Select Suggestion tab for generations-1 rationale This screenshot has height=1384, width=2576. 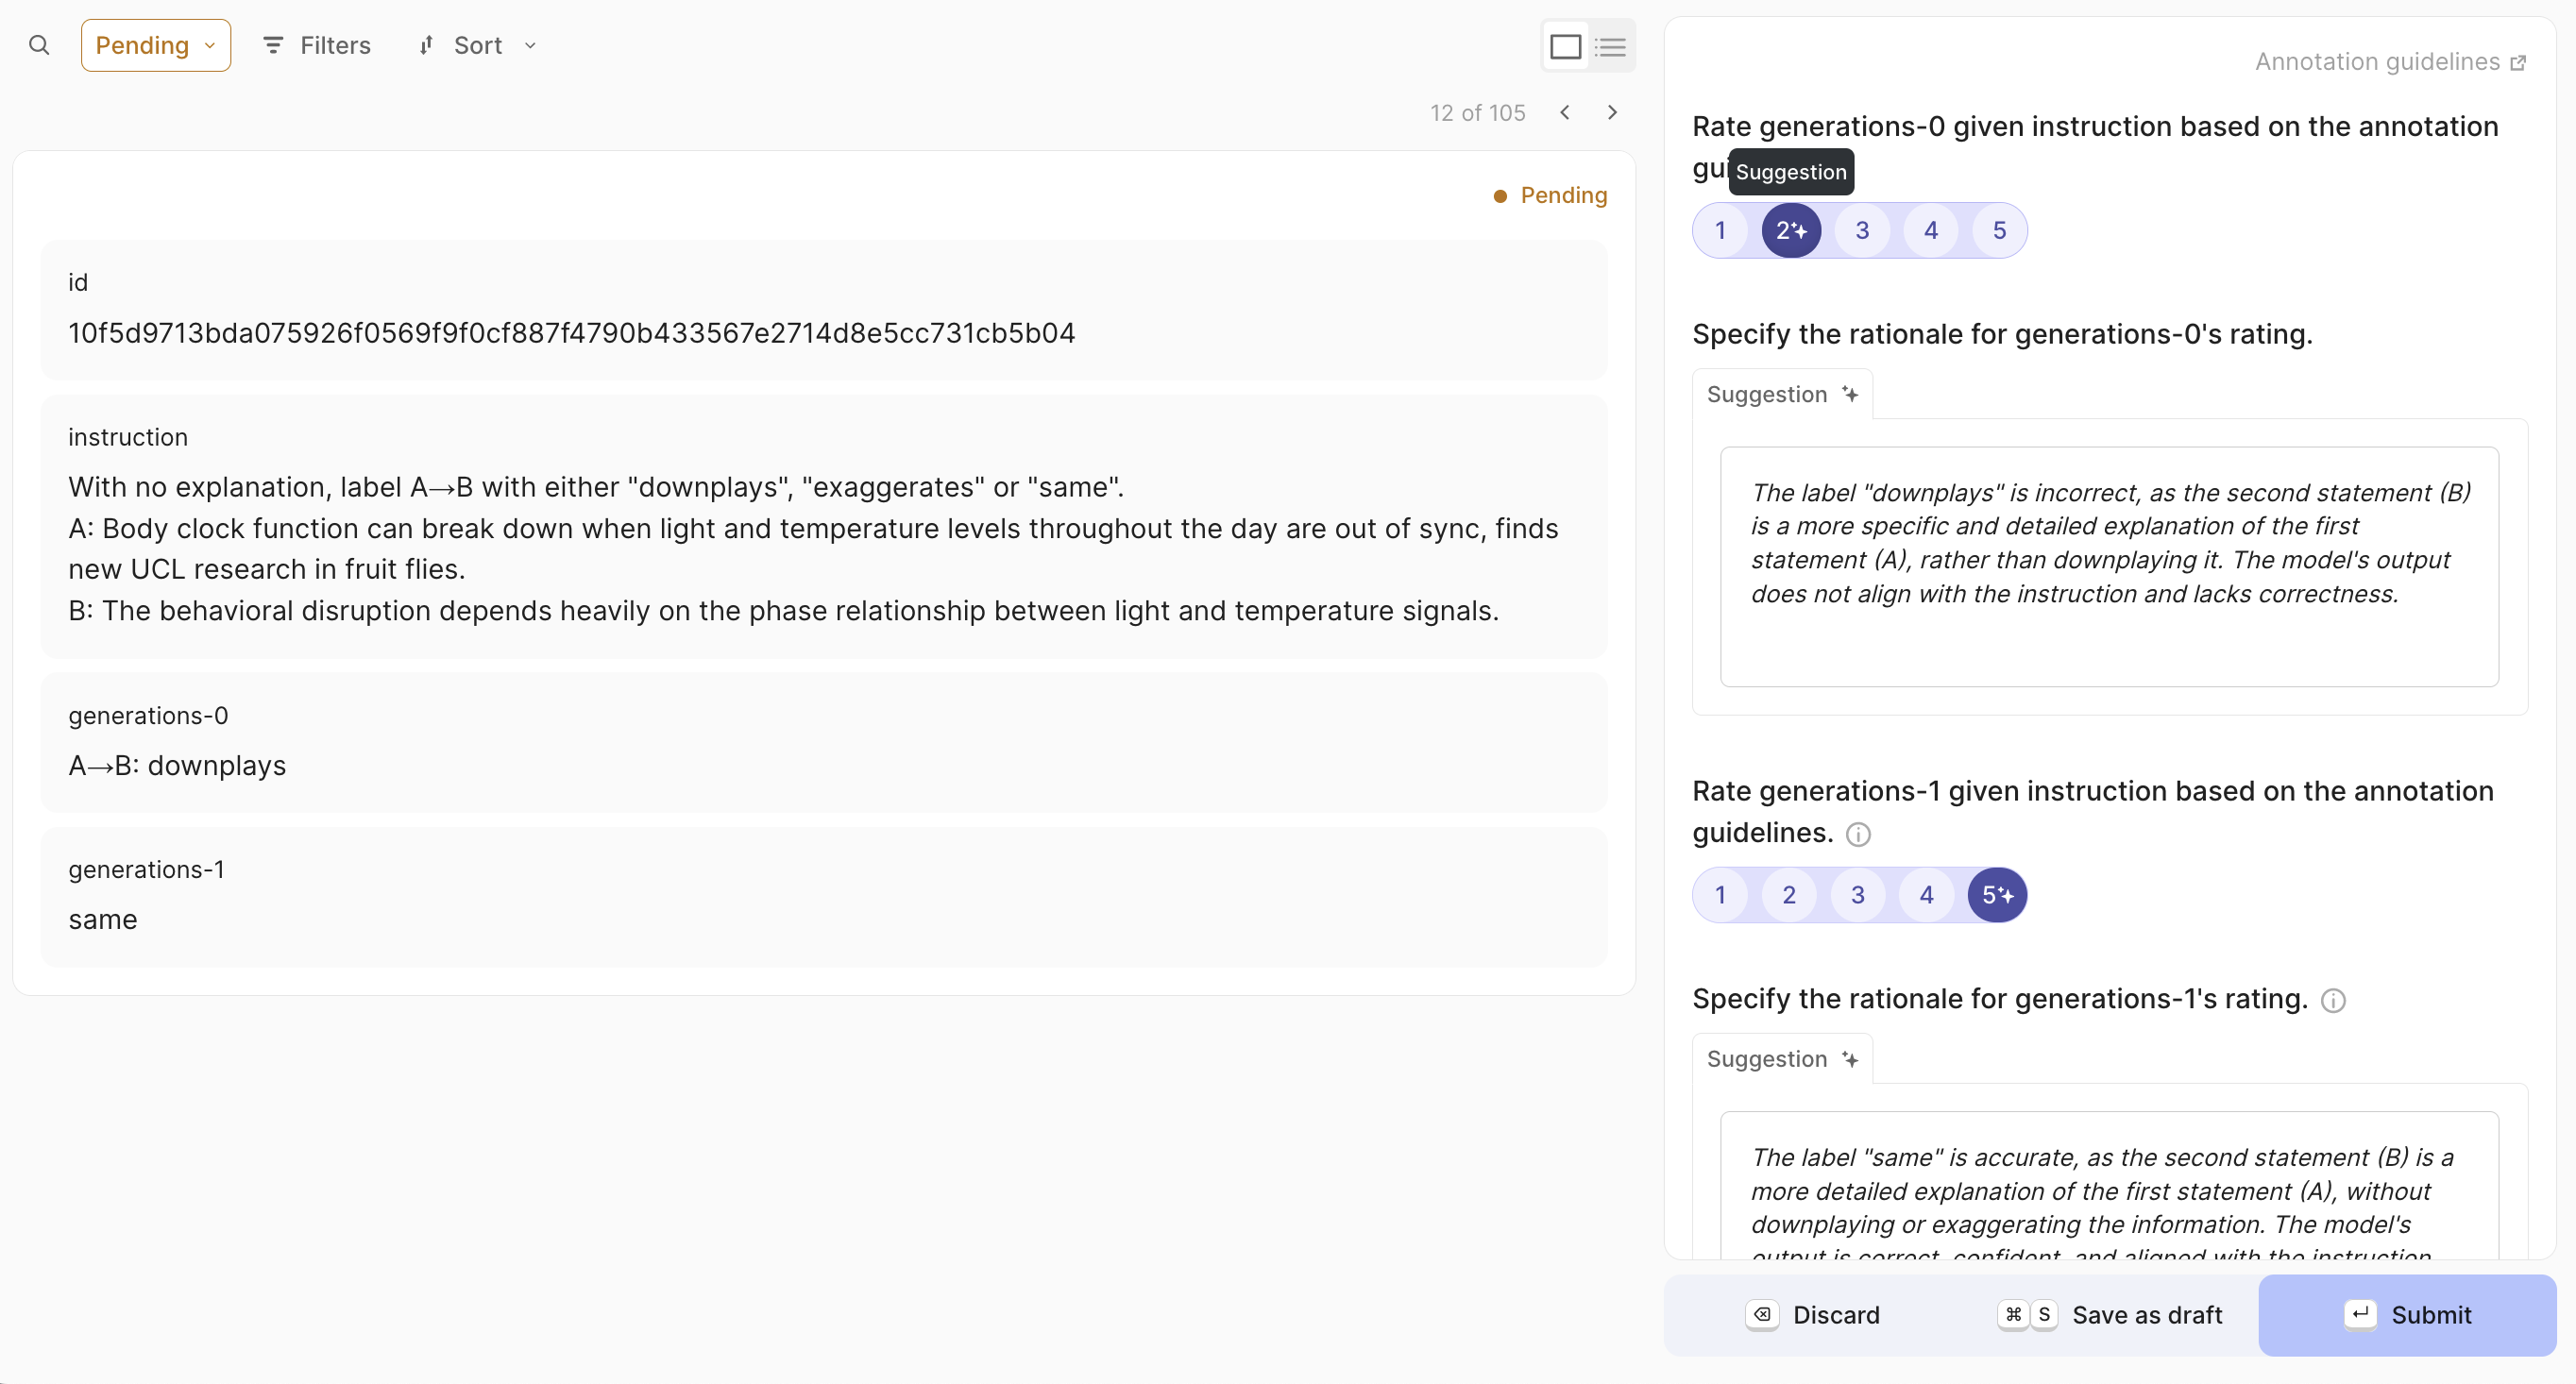coord(1782,1059)
